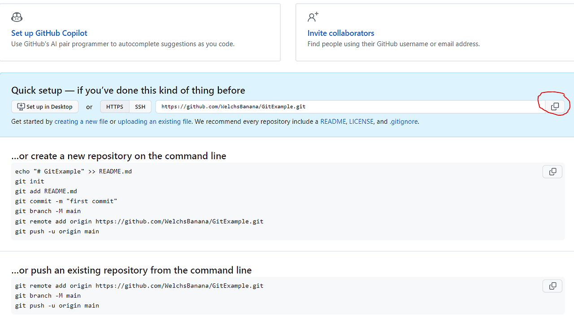Screen dimensions: 574x317
Task: Copy the repository URL to clipboard
Action: [555, 106]
